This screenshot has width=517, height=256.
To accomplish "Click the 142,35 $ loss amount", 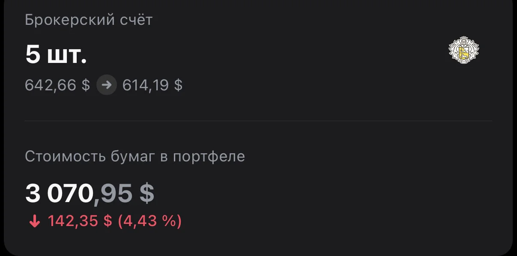I will click(80, 221).
